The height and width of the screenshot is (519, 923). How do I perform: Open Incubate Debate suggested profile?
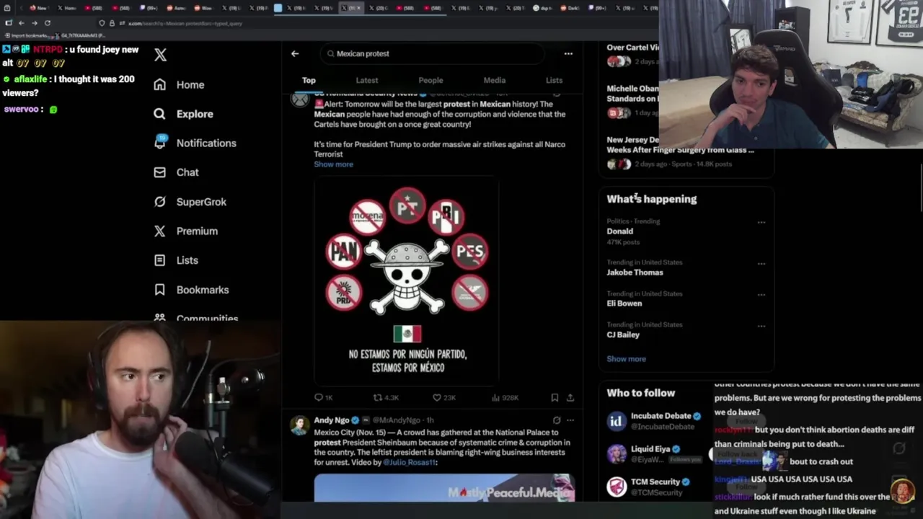pos(661,416)
